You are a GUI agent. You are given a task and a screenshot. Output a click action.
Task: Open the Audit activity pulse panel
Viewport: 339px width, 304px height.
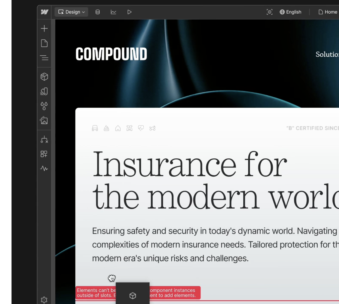point(44,168)
